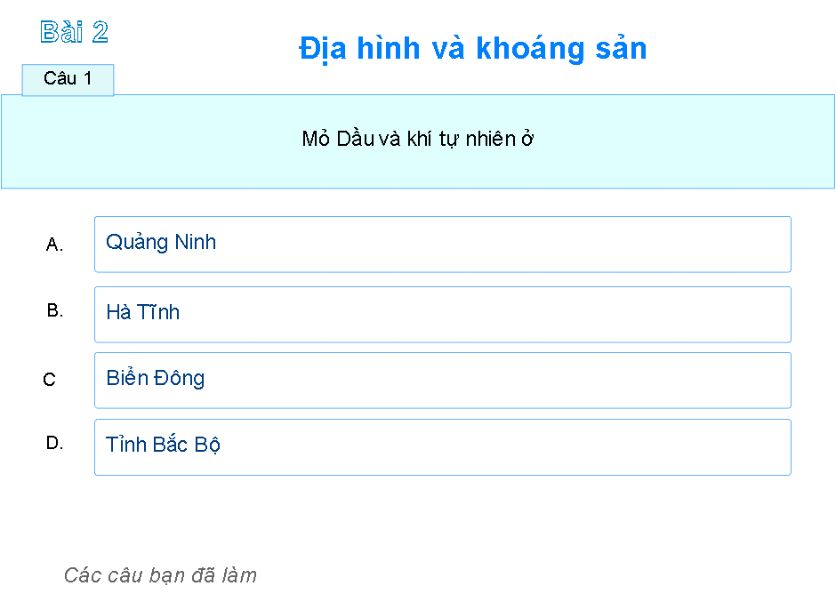Screen dimensions: 836x602
Task: Click the Biển Đông answer text
Action: coord(156,378)
